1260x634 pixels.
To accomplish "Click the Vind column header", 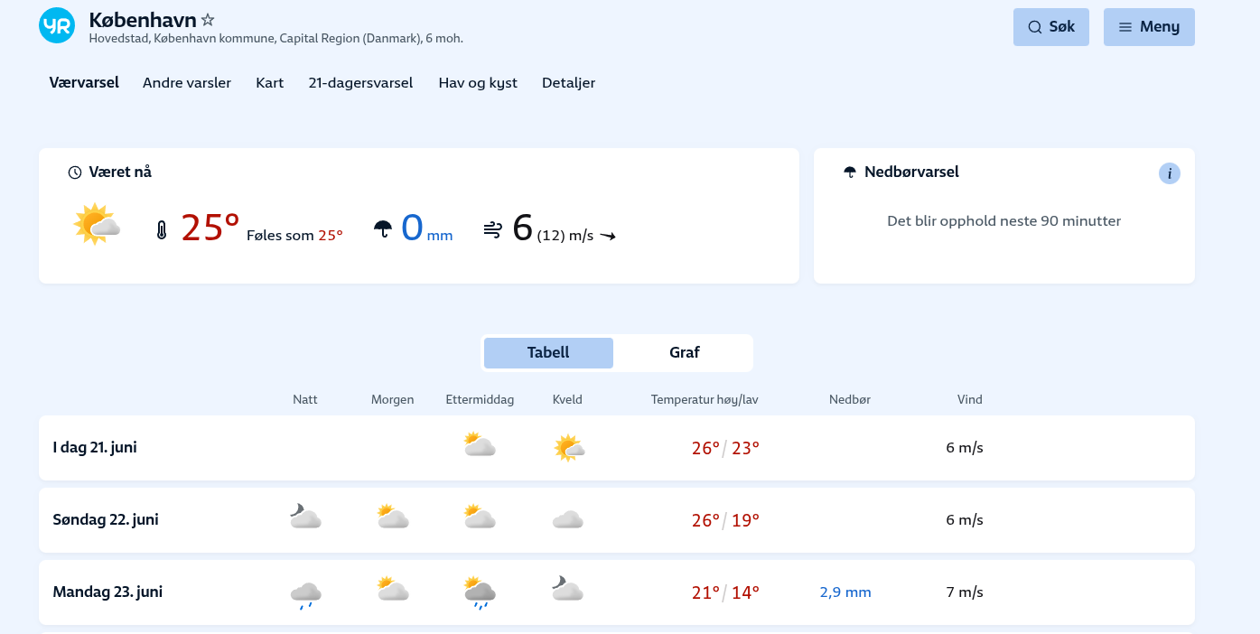I will coord(970,399).
